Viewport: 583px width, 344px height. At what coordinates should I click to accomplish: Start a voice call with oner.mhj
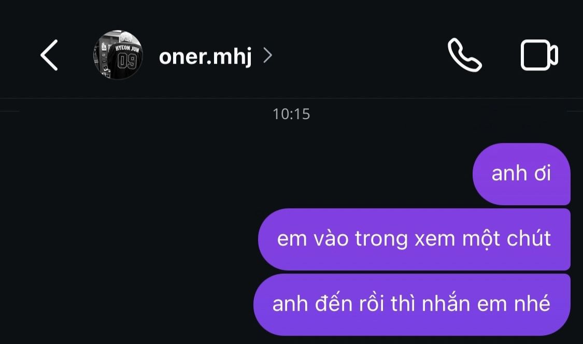tap(465, 55)
